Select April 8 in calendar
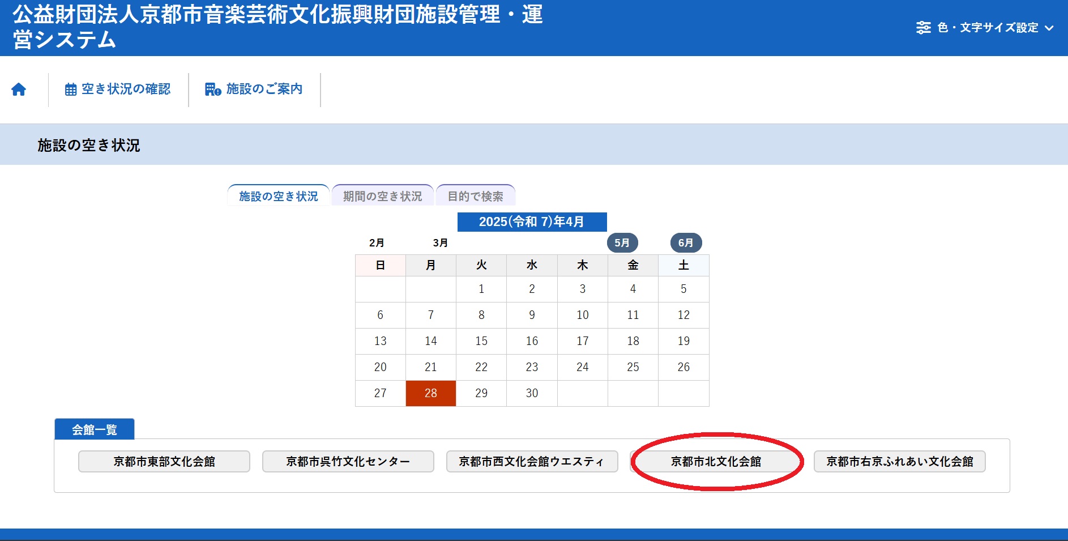This screenshot has height=541, width=1068. pos(481,315)
